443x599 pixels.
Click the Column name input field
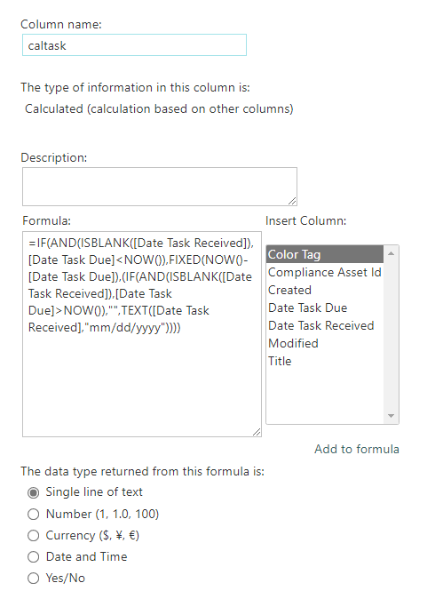134,45
